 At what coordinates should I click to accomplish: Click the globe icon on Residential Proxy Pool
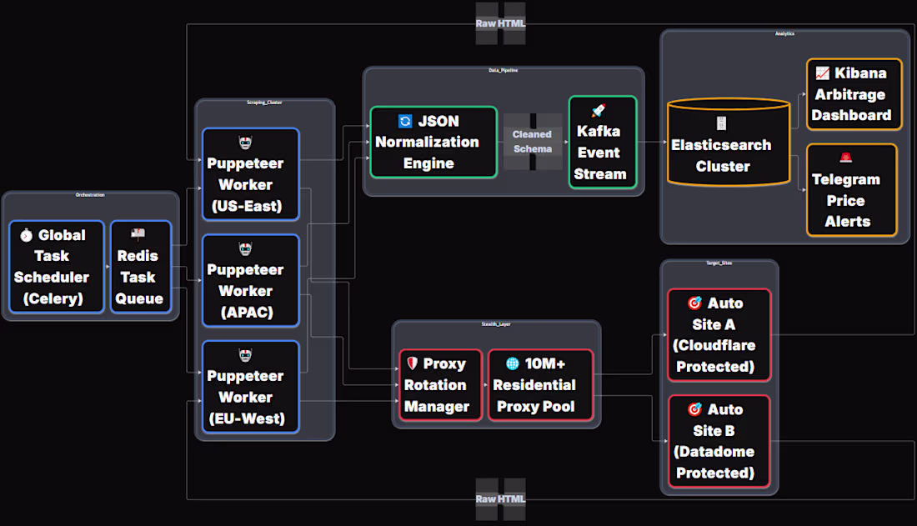pos(513,363)
